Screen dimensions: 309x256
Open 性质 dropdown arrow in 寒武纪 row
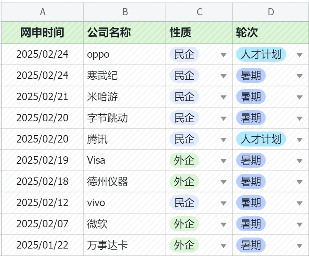(224, 76)
